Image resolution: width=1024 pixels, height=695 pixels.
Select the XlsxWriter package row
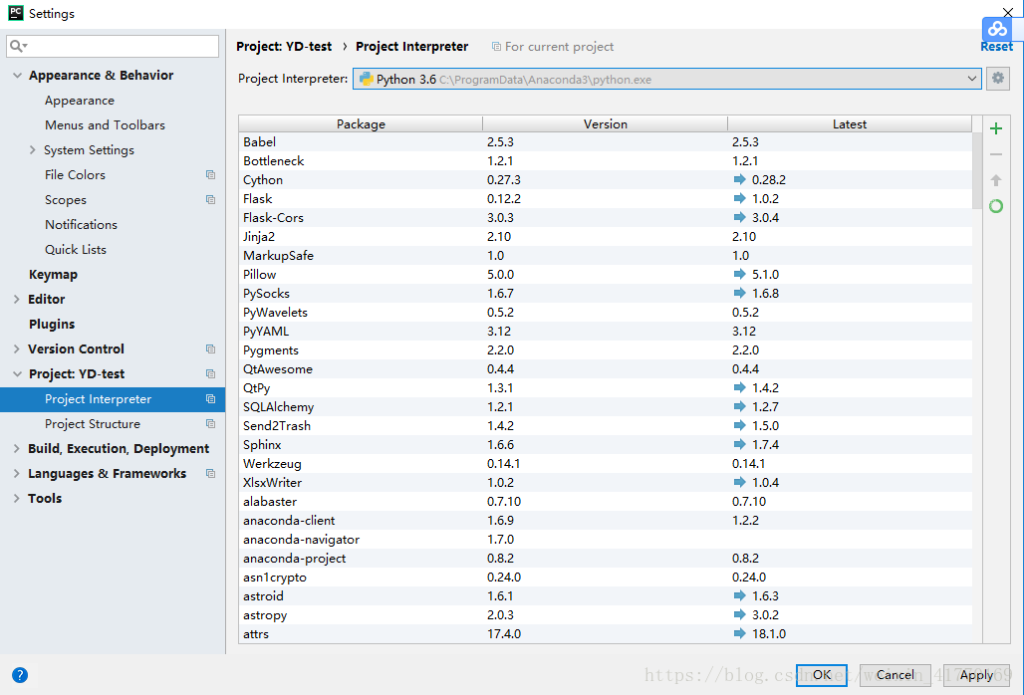(606, 482)
